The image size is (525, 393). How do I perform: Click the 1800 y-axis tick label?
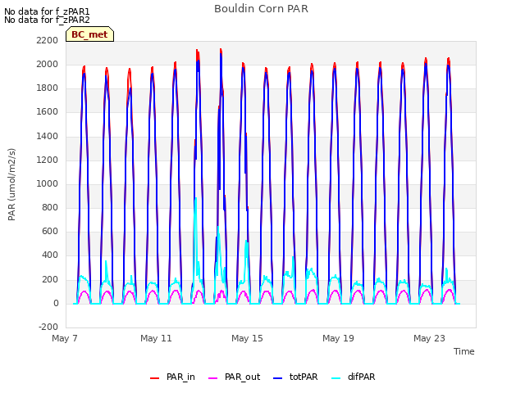[x=48, y=88]
